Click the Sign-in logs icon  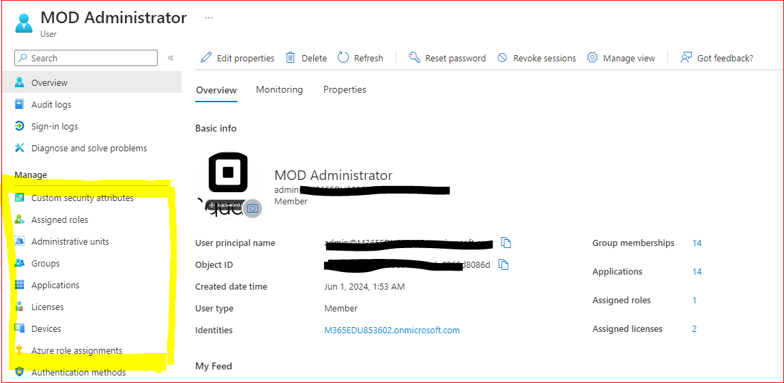[20, 126]
